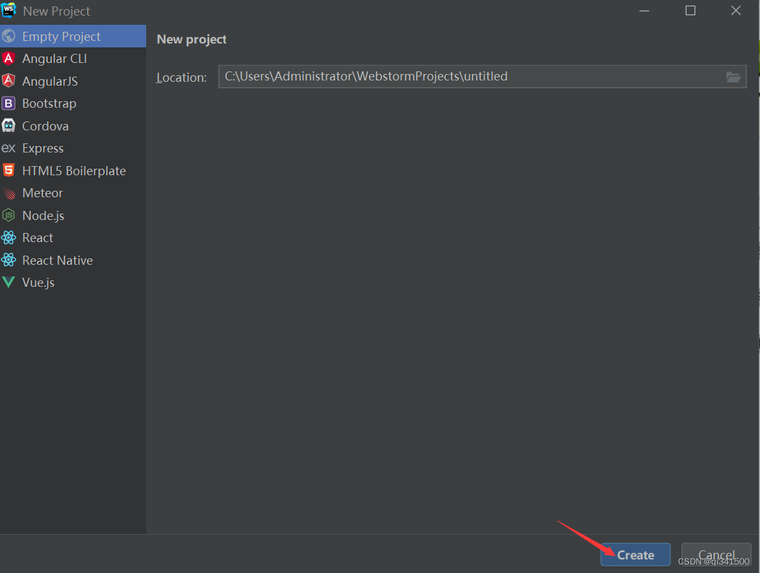Close the New Project dialog

click(736, 10)
